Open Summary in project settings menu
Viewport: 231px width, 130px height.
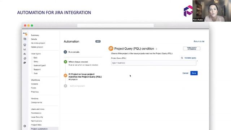(x=35, y=35)
